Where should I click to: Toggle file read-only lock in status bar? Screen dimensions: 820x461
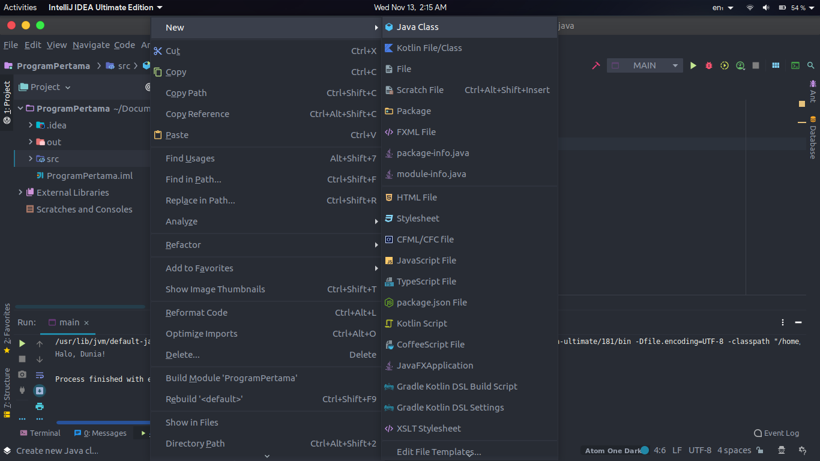point(760,450)
